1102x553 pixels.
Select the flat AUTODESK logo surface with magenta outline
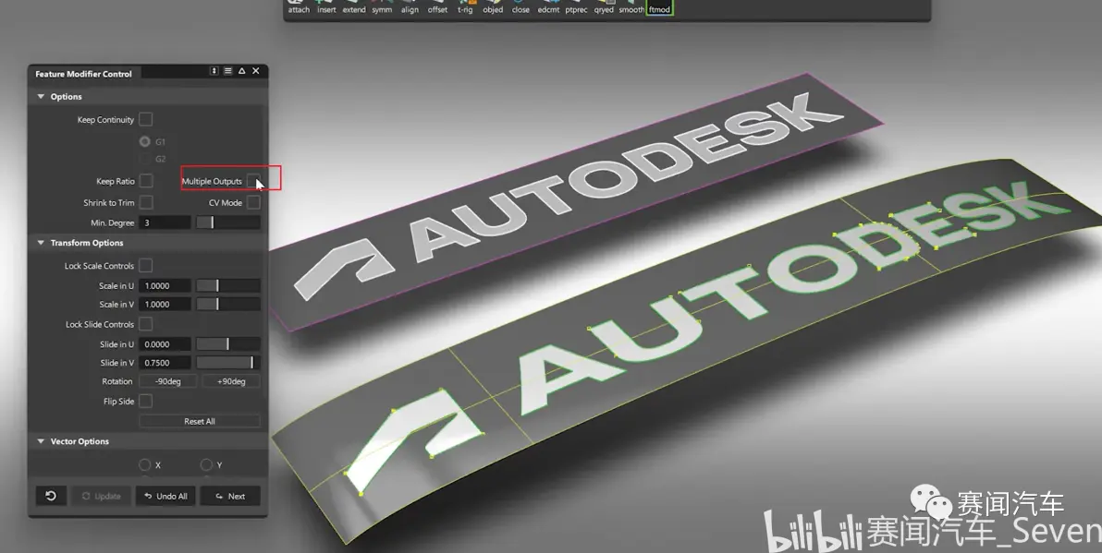pyautogui.click(x=576, y=203)
